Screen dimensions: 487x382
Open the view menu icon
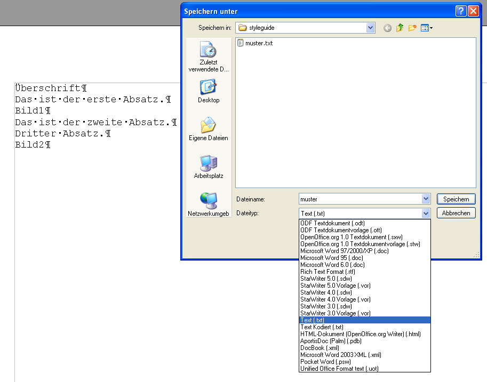(x=426, y=28)
